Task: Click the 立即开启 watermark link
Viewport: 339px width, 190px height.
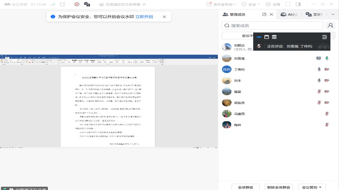Action: tap(144, 17)
